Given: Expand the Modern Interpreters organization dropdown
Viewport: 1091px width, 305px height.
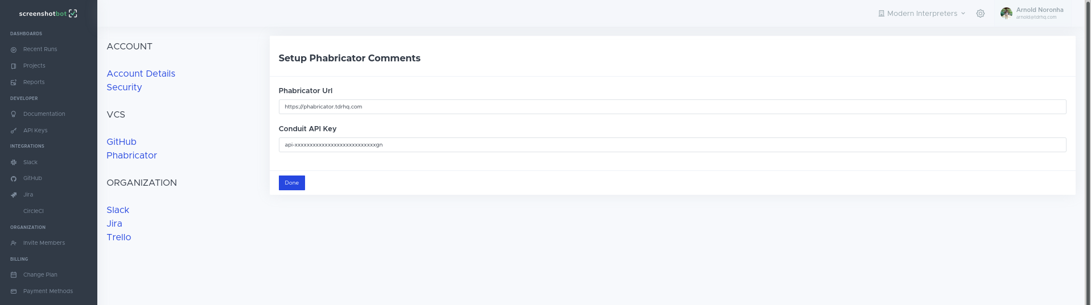Looking at the screenshot, I should point(921,14).
